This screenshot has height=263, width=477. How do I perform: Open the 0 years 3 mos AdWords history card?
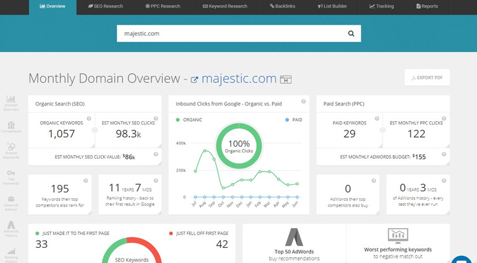pos(418,194)
